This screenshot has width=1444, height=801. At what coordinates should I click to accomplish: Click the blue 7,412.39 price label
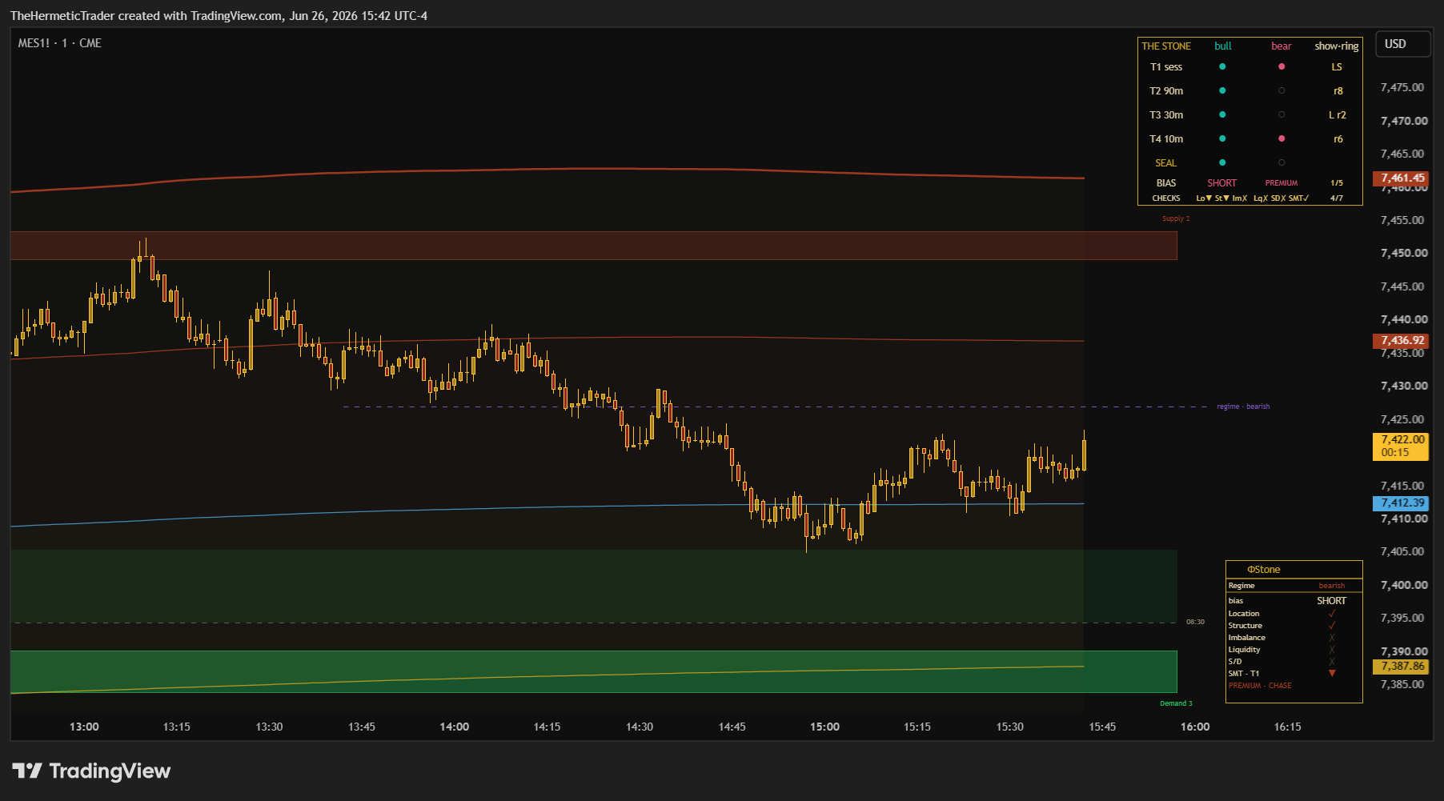click(x=1402, y=503)
